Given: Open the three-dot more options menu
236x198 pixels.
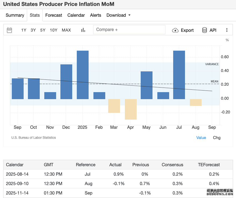Looking at the screenshot, I should pos(227,30).
